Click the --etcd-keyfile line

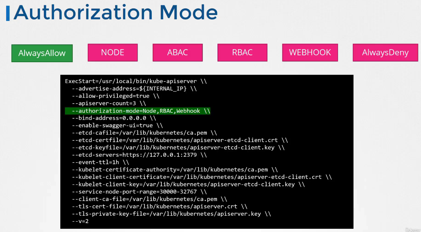click(178, 148)
